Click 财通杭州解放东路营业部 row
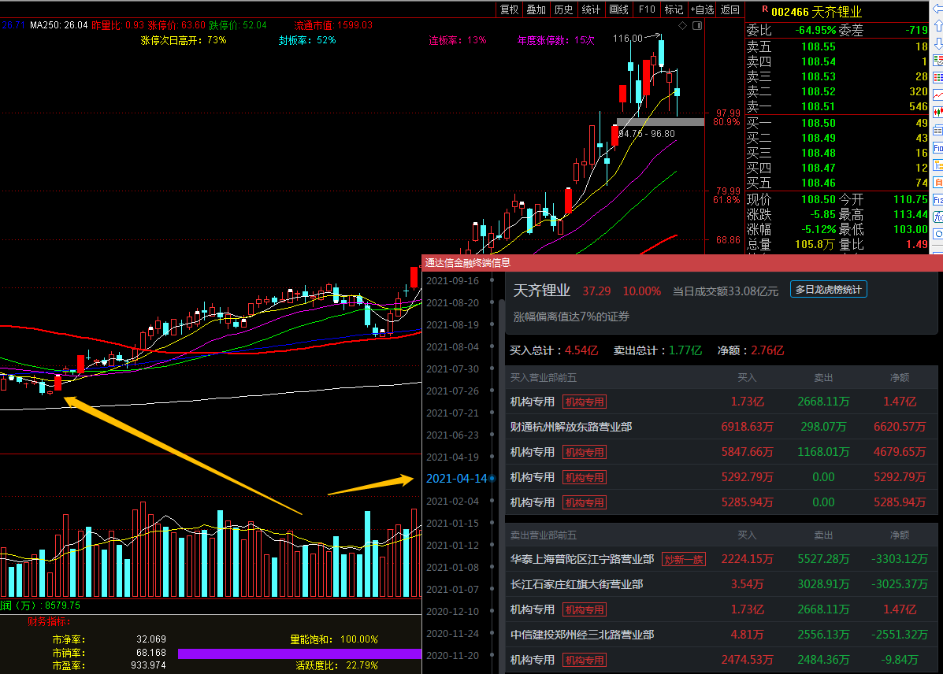Image resolution: width=943 pixels, height=674 pixels. 571,427
